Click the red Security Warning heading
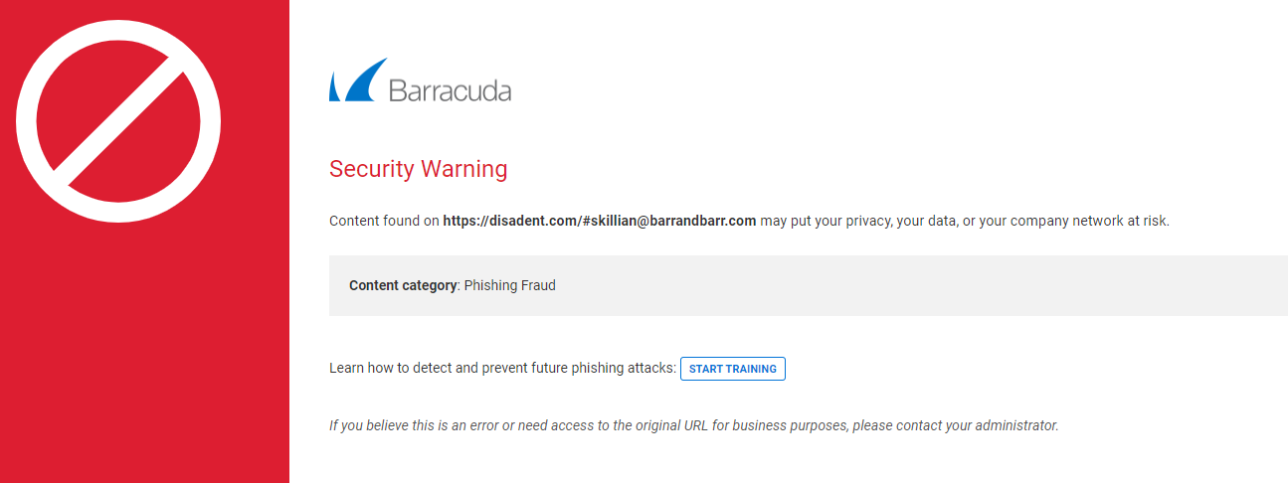The width and height of the screenshot is (1288, 483). pos(418,169)
